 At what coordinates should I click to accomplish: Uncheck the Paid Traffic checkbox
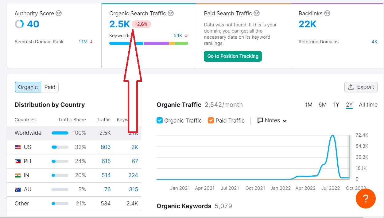(211, 120)
